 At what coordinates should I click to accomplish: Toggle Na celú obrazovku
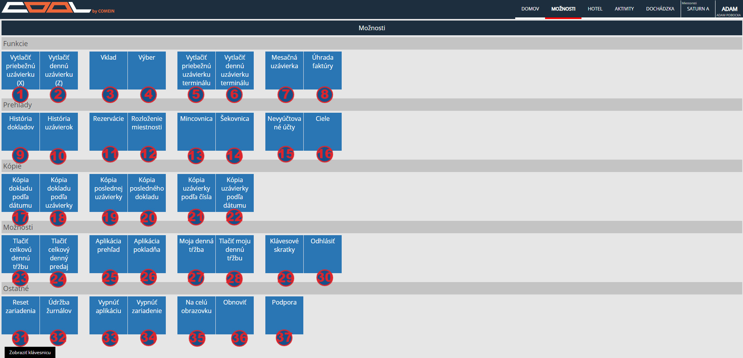[196, 315]
